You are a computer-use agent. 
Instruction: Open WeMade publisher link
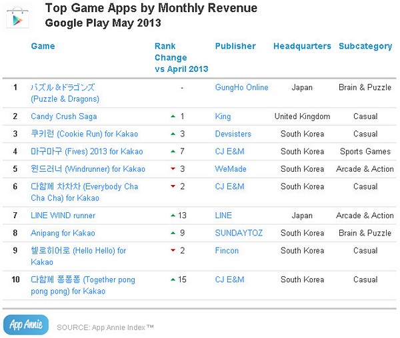click(x=231, y=169)
